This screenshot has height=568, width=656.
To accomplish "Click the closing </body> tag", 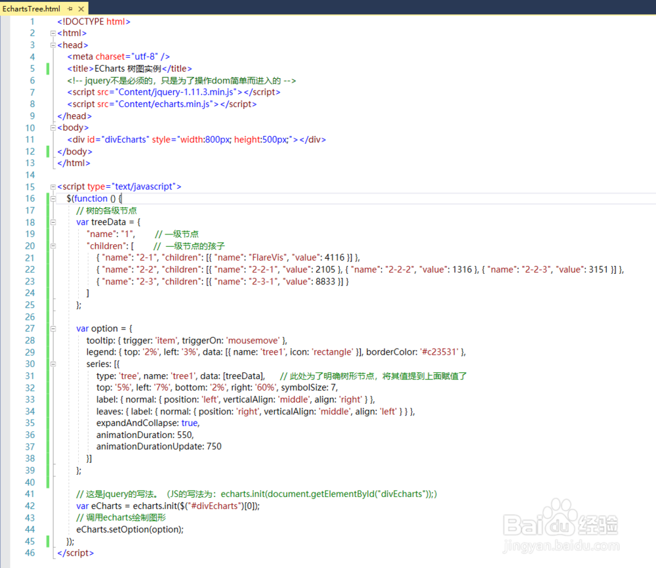I will 75,151.
